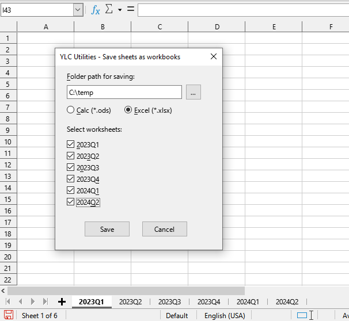This screenshot has width=349, height=321.
Task: Click the scroll left arrow of horizontal scrollbar
Action: (x=3, y=291)
